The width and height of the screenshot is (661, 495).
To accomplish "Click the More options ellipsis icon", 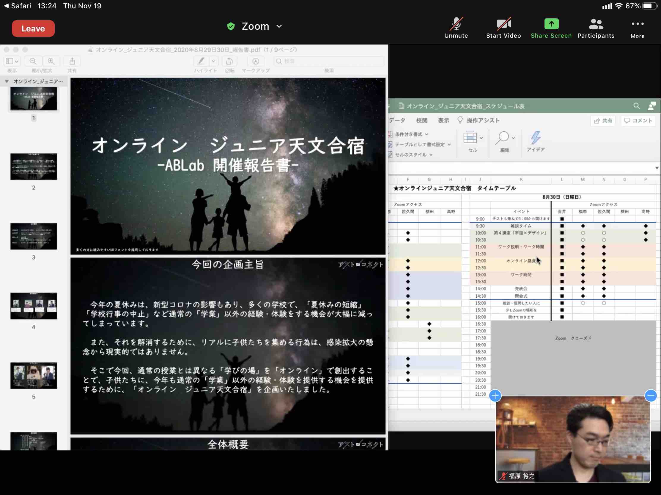I will point(637,28).
